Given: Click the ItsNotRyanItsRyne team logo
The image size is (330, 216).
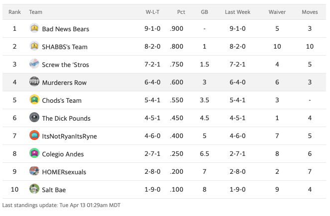Looking at the screenshot, I should (34, 136).
